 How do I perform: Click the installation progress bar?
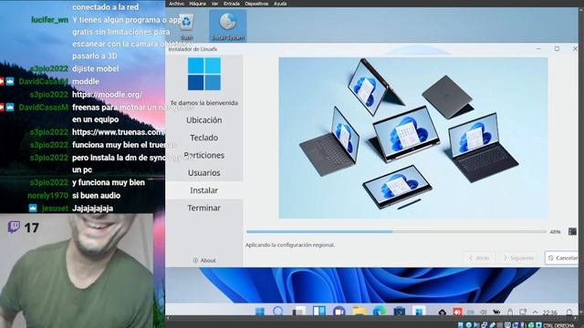(396, 231)
